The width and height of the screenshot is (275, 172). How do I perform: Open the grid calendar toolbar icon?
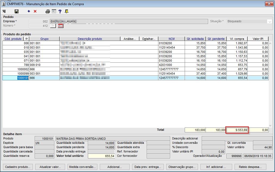click(54, 11)
